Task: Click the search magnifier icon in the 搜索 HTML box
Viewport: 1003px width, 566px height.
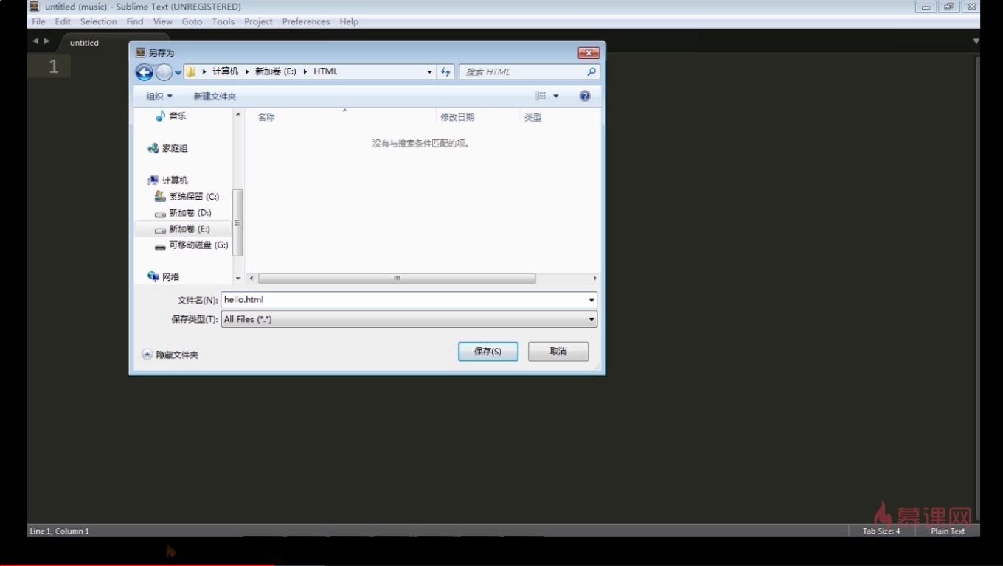Action: pos(591,71)
